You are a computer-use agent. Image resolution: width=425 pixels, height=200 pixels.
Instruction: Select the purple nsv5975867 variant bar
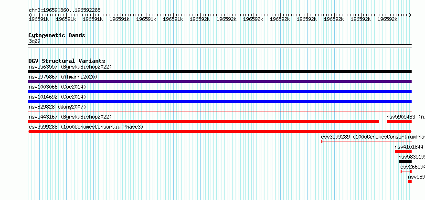(220, 81)
